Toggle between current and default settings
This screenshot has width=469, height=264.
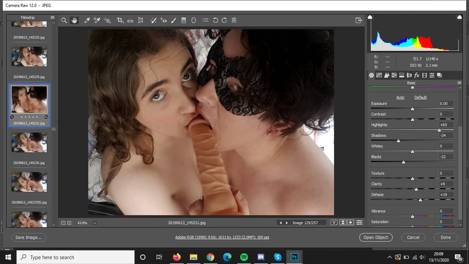(x=359, y=223)
